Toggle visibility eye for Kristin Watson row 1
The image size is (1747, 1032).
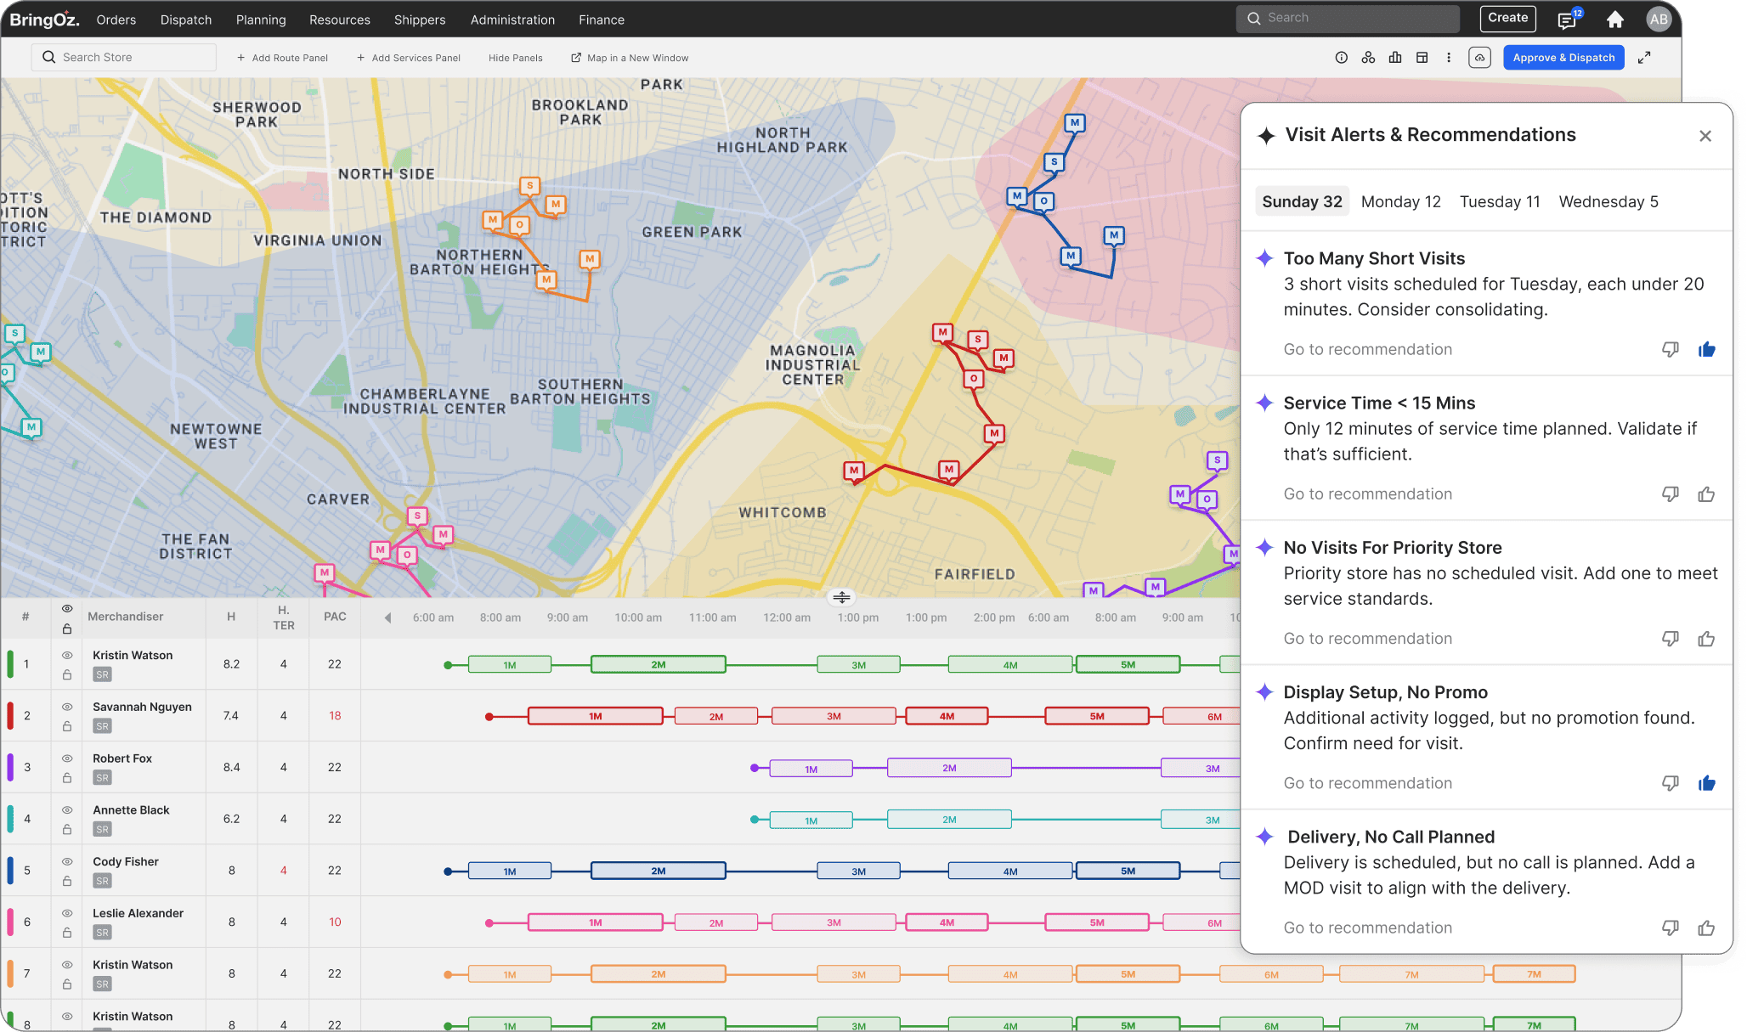67,656
